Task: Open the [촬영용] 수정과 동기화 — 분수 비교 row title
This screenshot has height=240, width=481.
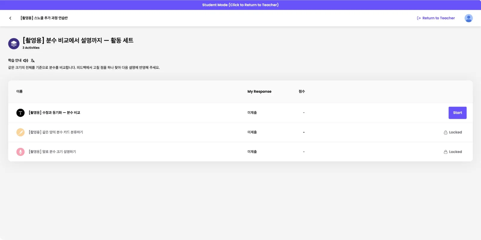Action: point(54,113)
